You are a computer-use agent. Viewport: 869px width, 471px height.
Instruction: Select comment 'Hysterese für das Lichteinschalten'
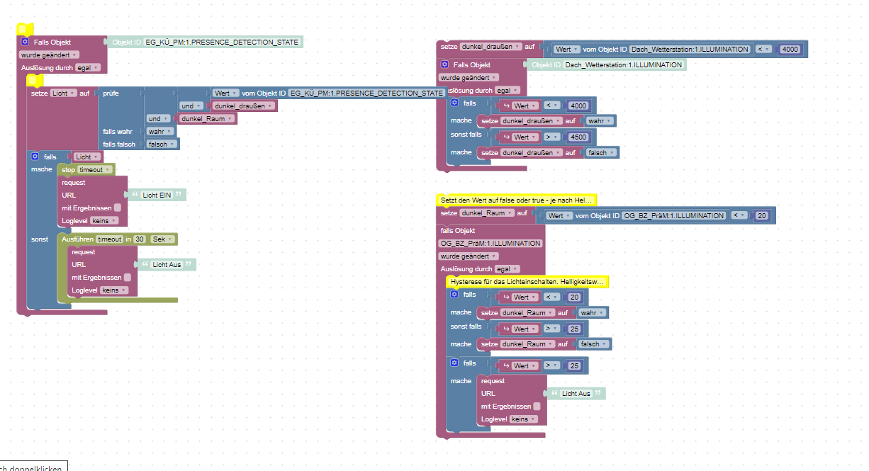coord(527,282)
